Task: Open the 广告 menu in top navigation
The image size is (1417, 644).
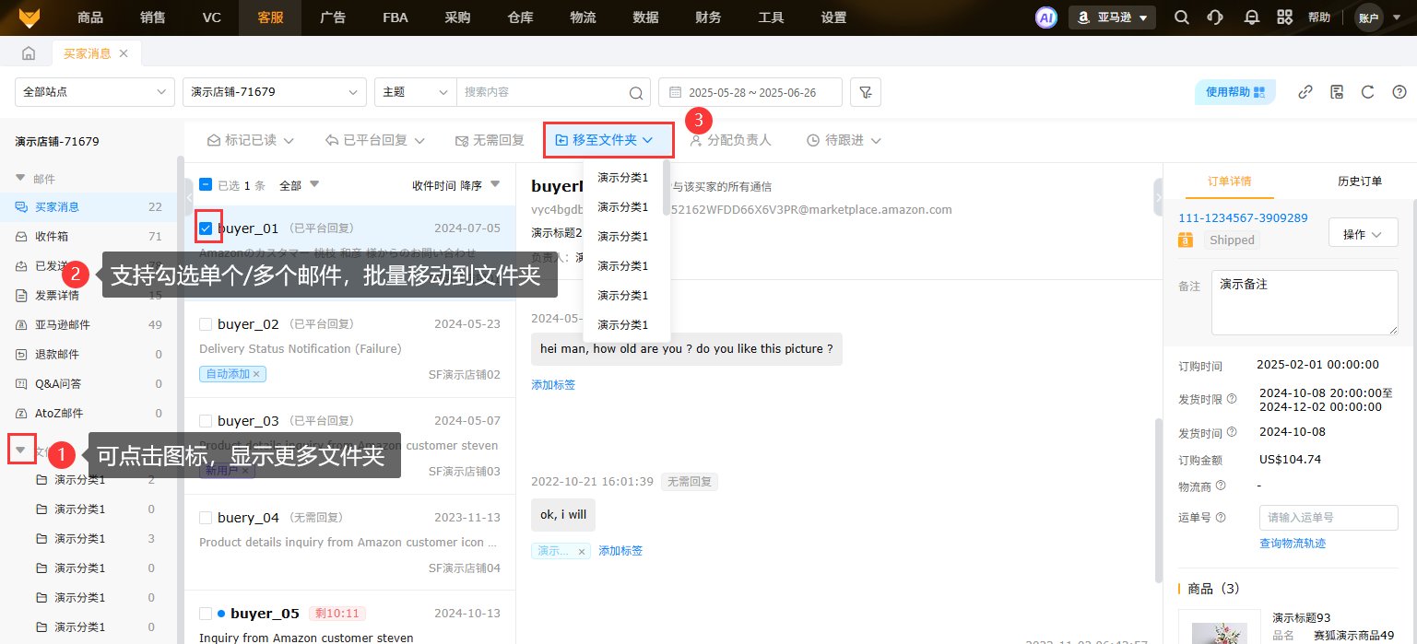Action: pyautogui.click(x=332, y=18)
